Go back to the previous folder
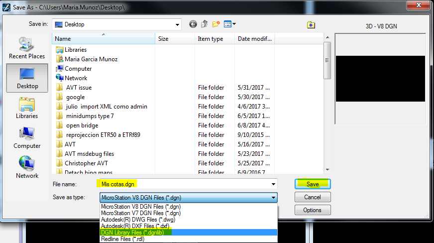The height and width of the screenshot is (243, 434). [x=193, y=24]
